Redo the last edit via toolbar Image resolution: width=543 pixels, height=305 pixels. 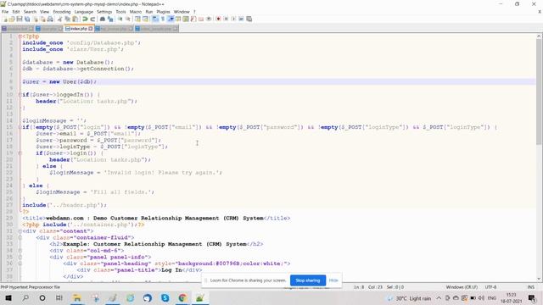click(x=92, y=19)
